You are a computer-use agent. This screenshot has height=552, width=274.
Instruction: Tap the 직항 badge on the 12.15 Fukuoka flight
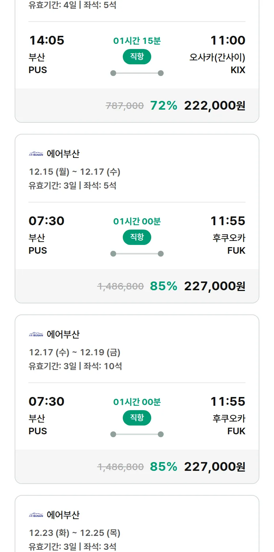[137, 237]
